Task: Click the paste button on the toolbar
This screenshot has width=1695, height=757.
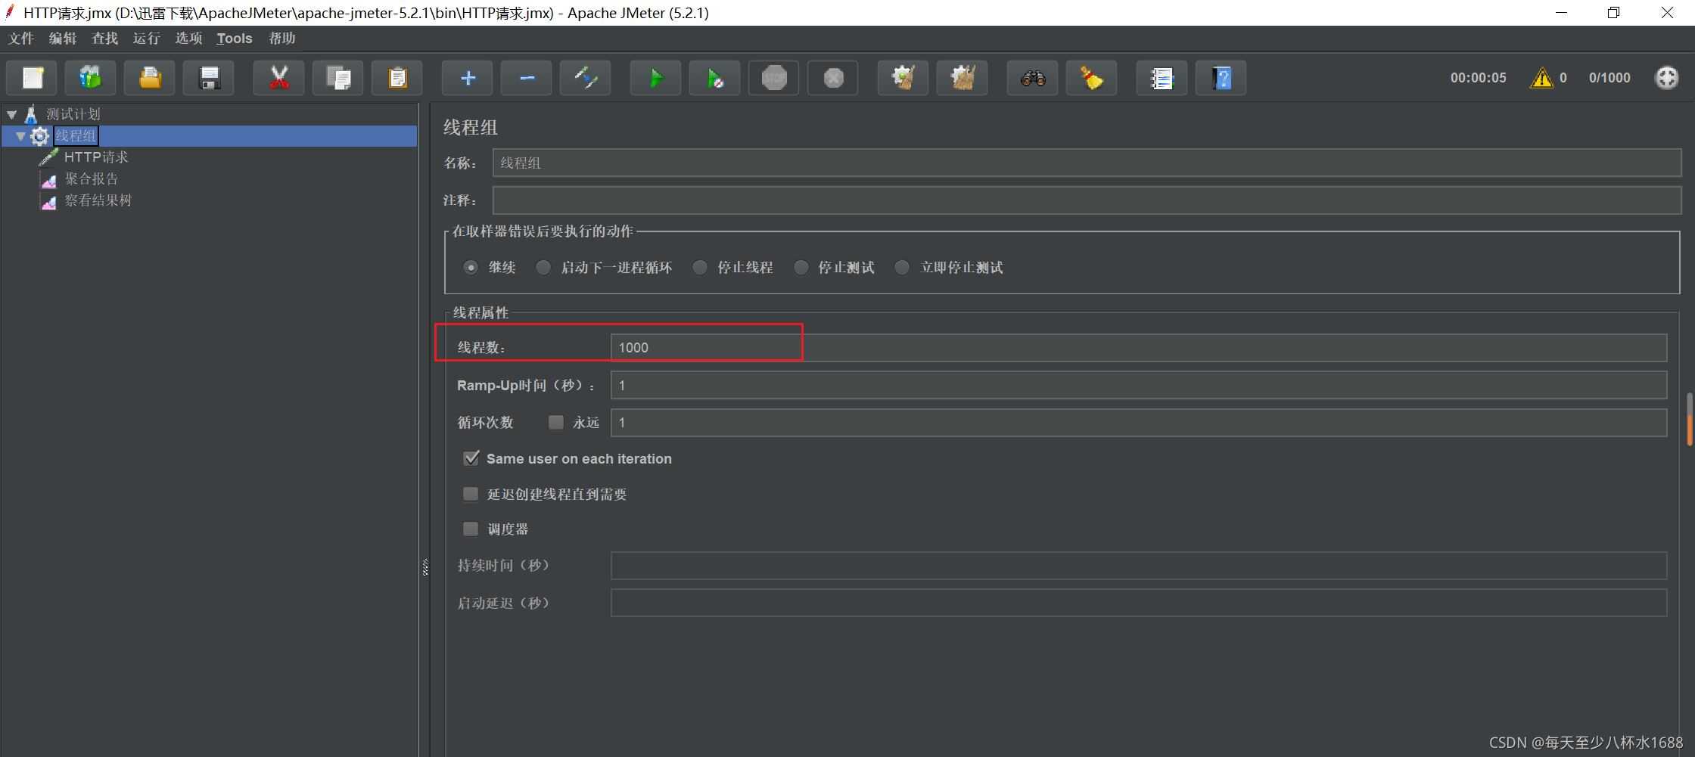Action: point(397,78)
